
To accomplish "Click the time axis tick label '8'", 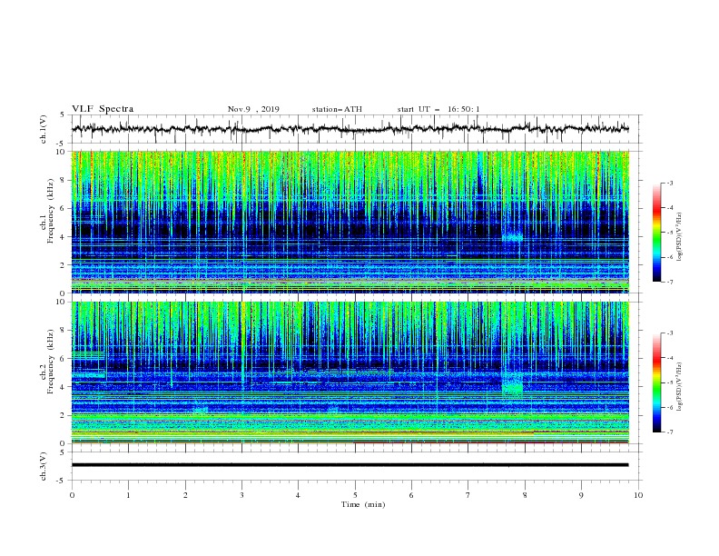I will [525, 495].
